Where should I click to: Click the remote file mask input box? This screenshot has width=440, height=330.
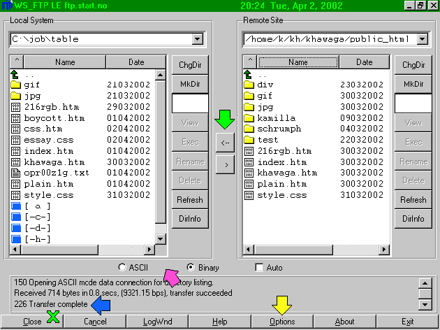point(413,103)
